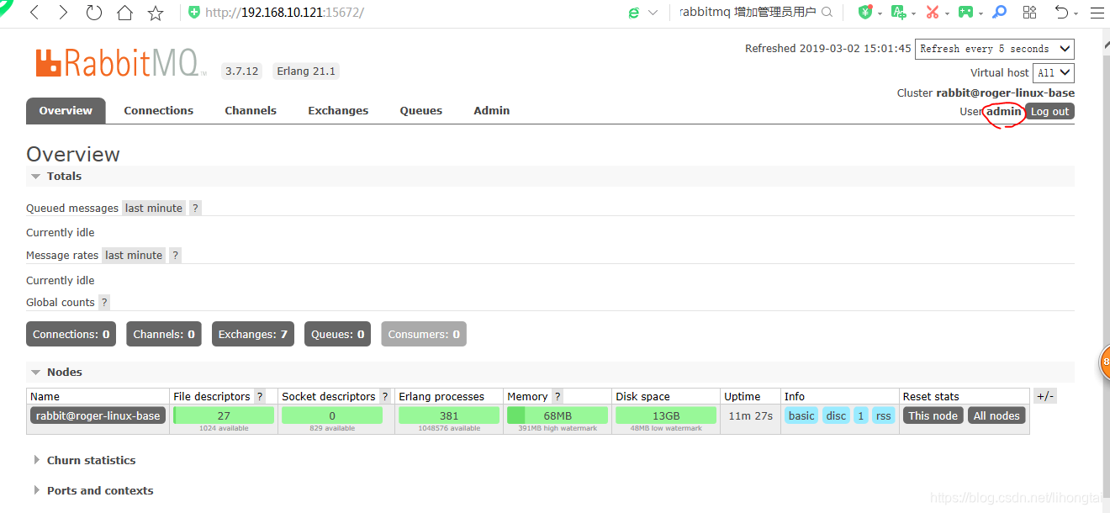Open the Refresh every 5 seconds dropdown
The width and height of the screenshot is (1110, 513).
point(995,49)
